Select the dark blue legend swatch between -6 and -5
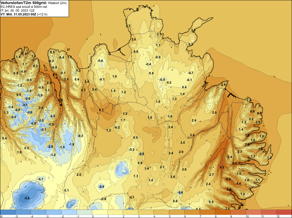 tap(8, 212)
